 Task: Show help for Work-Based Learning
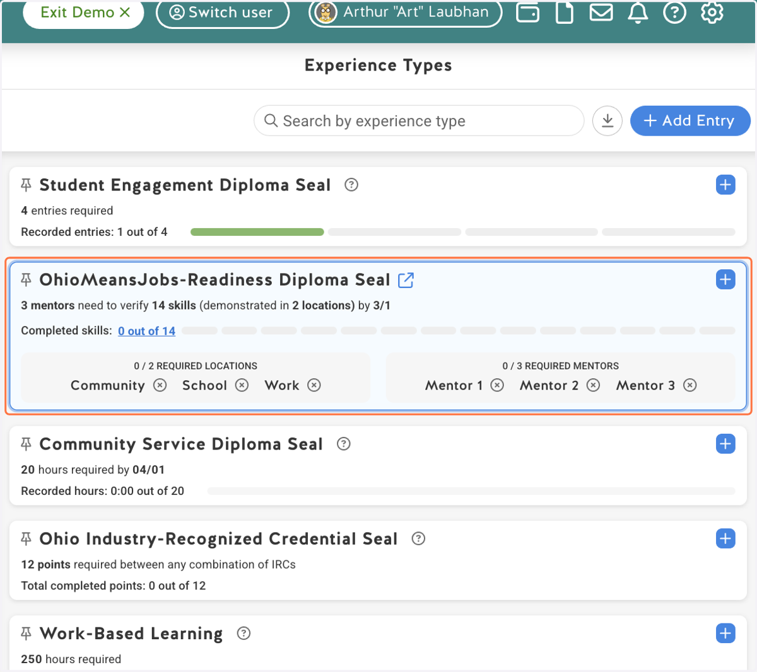pyautogui.click(x=244, y=634)
